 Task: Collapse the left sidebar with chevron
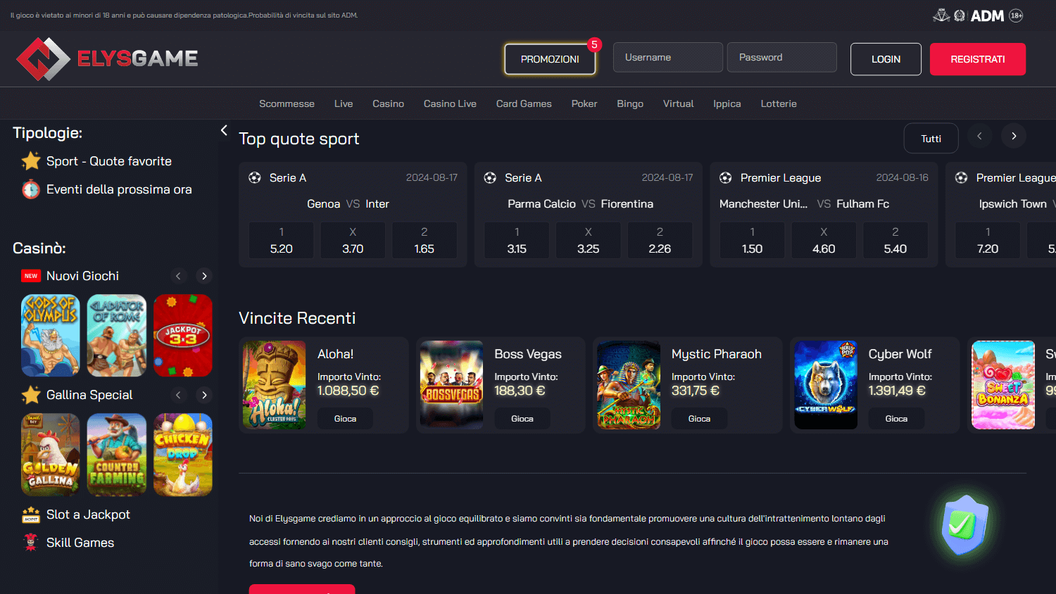[x=224, y=130]
